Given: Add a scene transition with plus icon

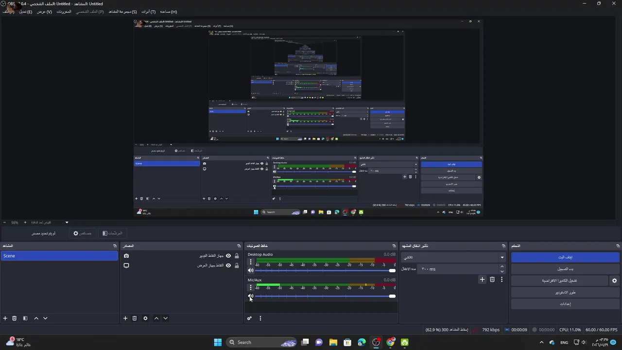Looking at the screenshot, I should [x=482, y=280].
